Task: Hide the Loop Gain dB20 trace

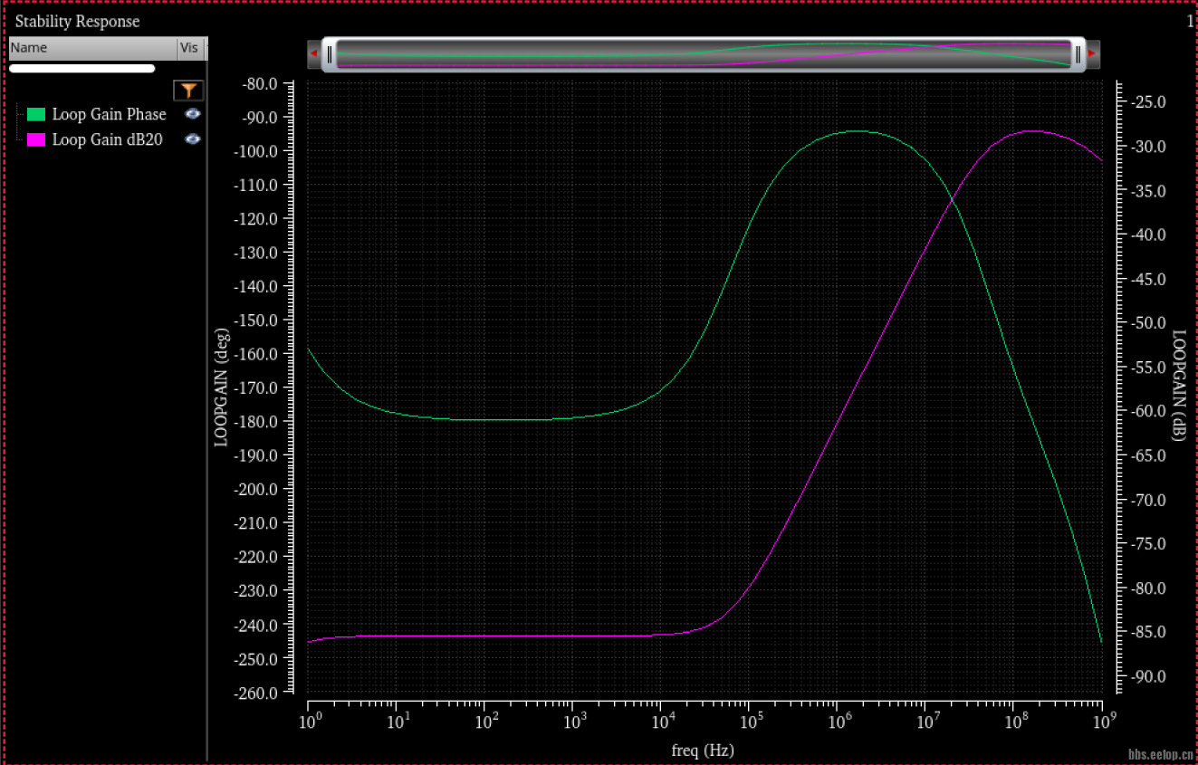Action: (x=192, y=139)
